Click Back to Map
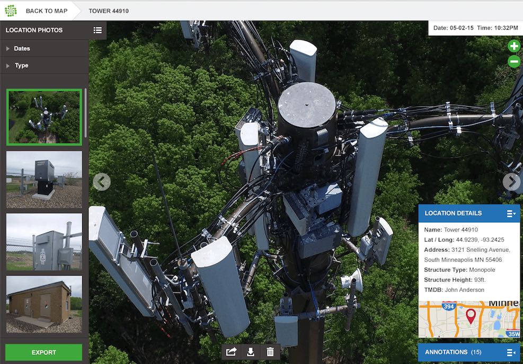Image resolution: width=523 pixels, height=364 pixels. pyautogui.click(x=46, y=11)
